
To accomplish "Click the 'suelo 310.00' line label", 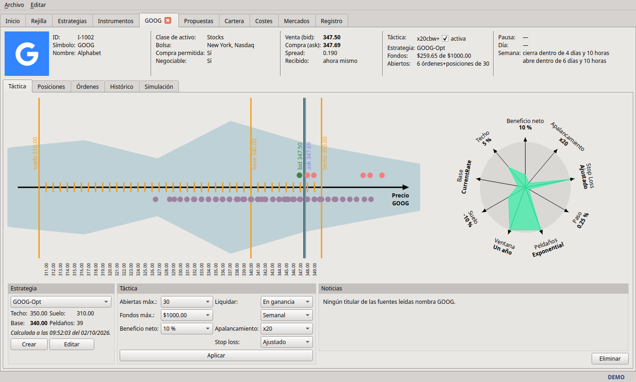I will [35, 153].
